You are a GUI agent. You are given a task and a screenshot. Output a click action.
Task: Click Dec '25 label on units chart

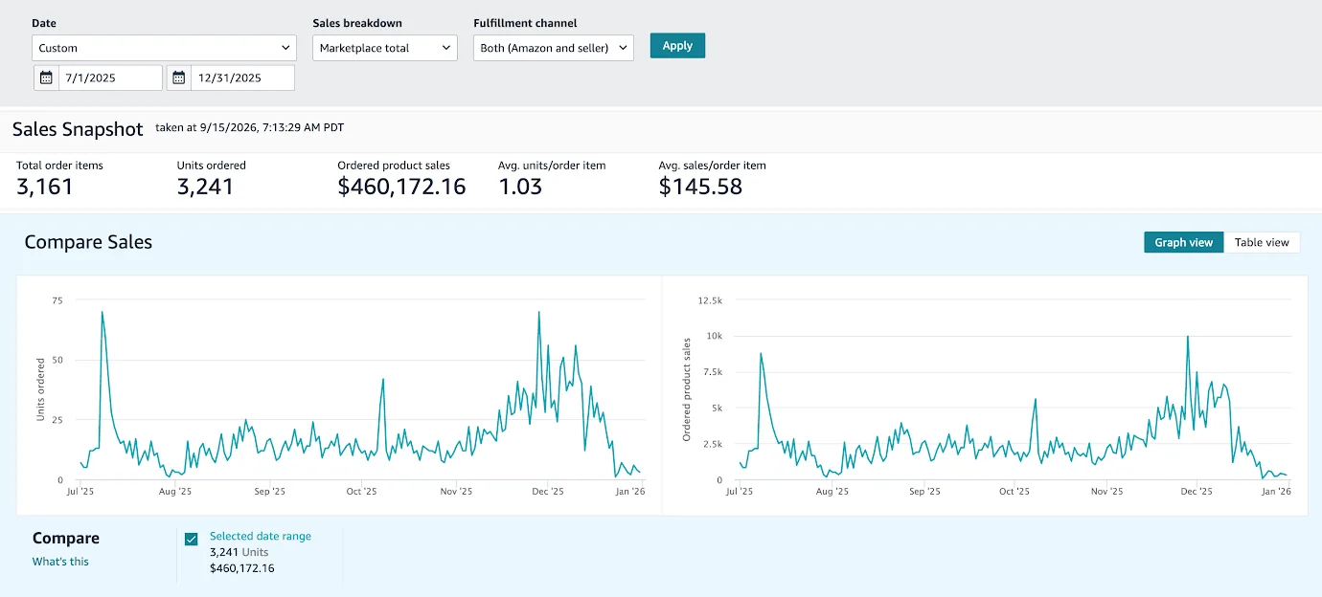(547, 492)
